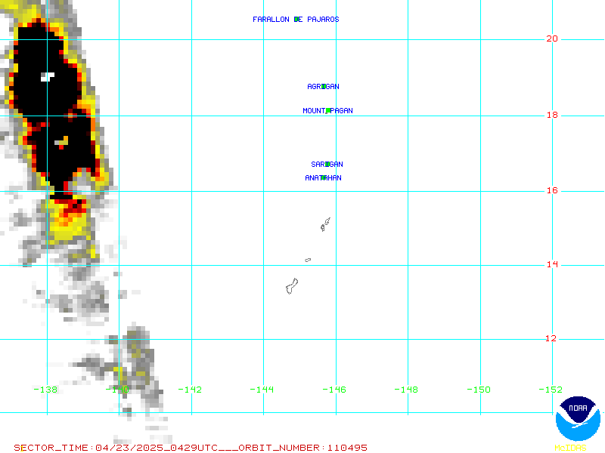This screenshot has height=453, width=605.
Task: Click the Rota island outline
Action: (x=308, y=260)
